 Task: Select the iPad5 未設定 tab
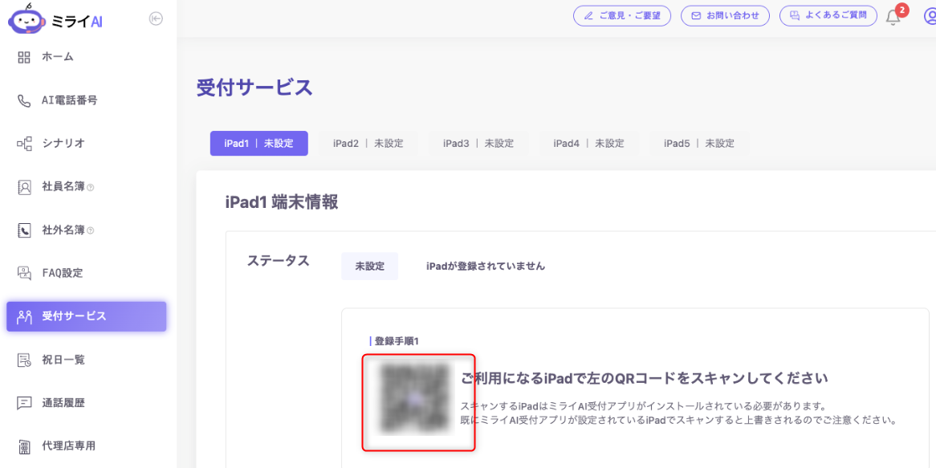698,144
